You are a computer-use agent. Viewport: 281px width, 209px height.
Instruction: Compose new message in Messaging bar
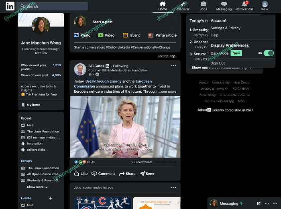pos(259,203)
